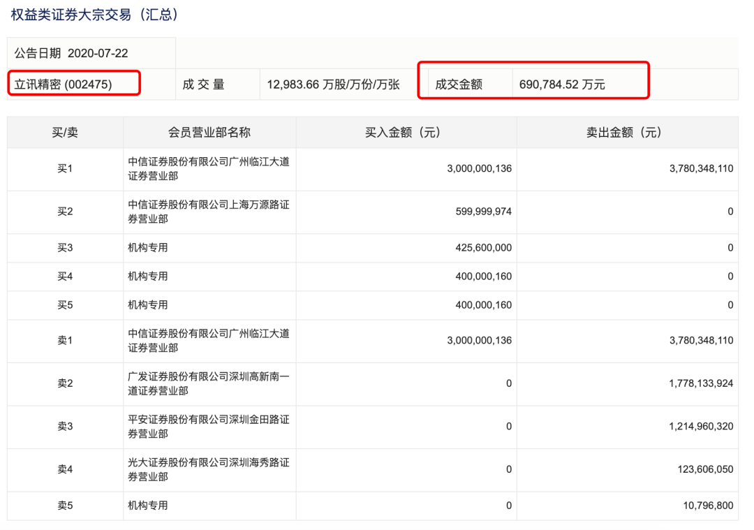Viewport: 754px width, 530px height.
Task: Click the 权益类证券大宗交易（汇总） page title
Action: click(94, 15)
